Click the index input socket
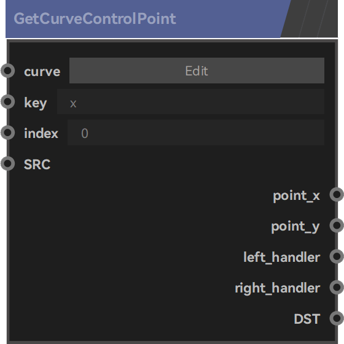Viewport: 344px width, 344px height. 8,132
